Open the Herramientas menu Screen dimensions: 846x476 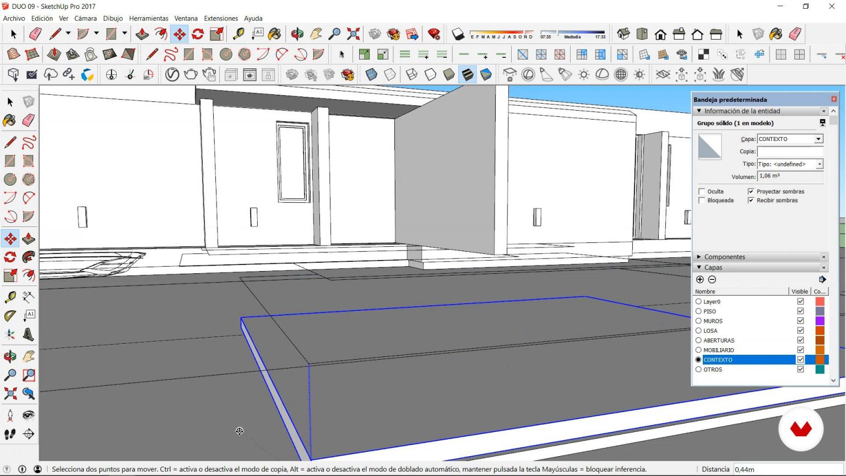[149, 18]
